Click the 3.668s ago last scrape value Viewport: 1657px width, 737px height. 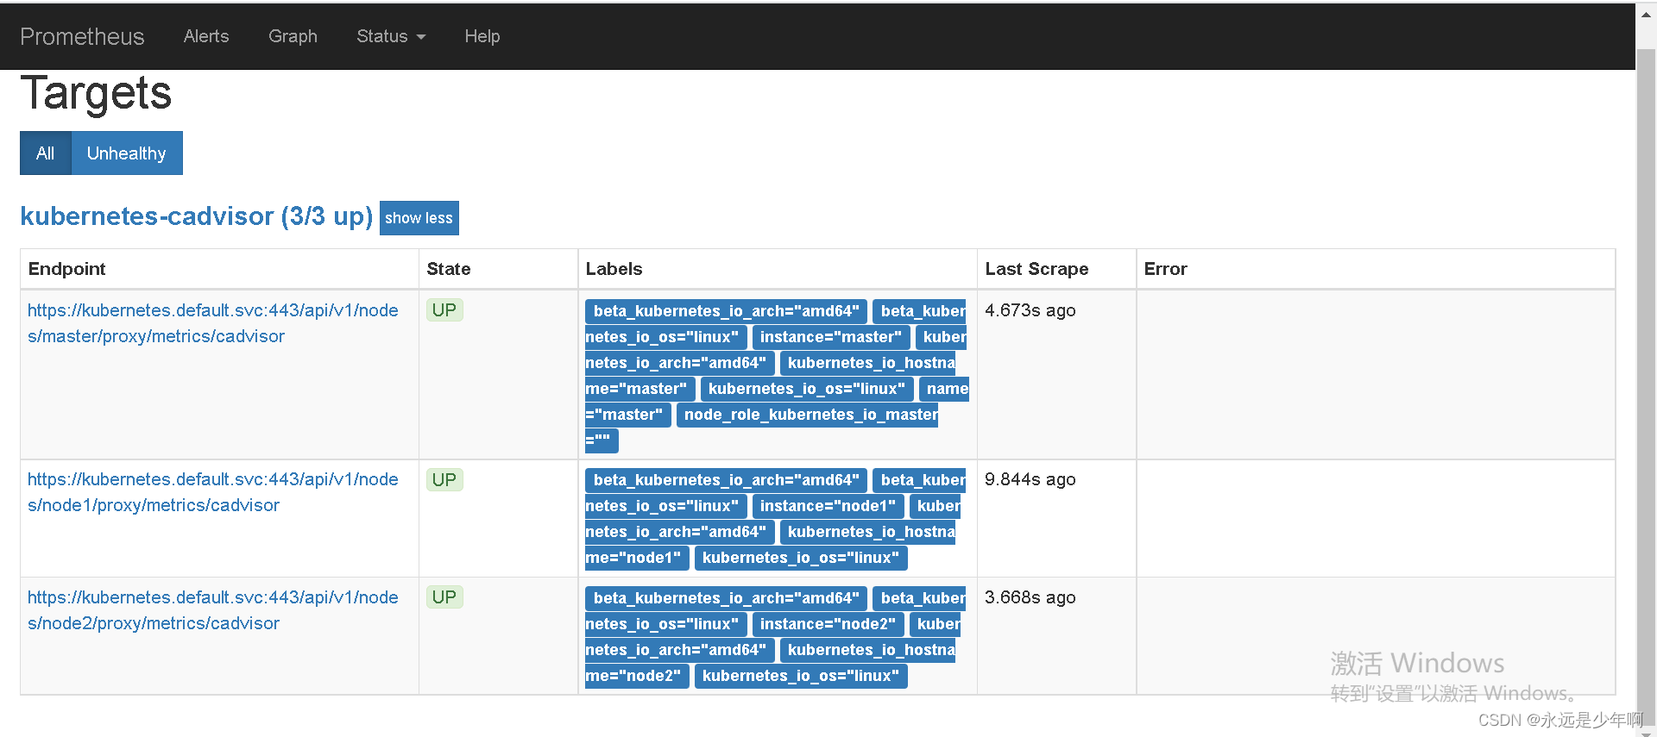point(1030,597)
